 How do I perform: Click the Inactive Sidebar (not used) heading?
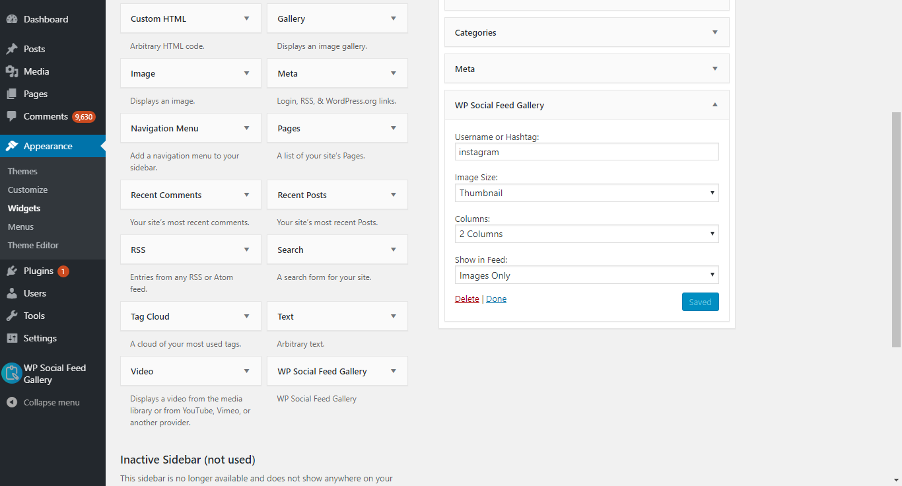tap(188, 460)
